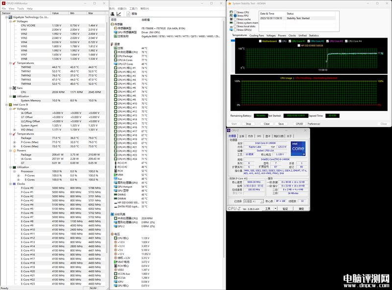Check the HP SSD EX900 500GB graph checkbox
The width and height of the screenshot is (392, 290).
(299, 45)
